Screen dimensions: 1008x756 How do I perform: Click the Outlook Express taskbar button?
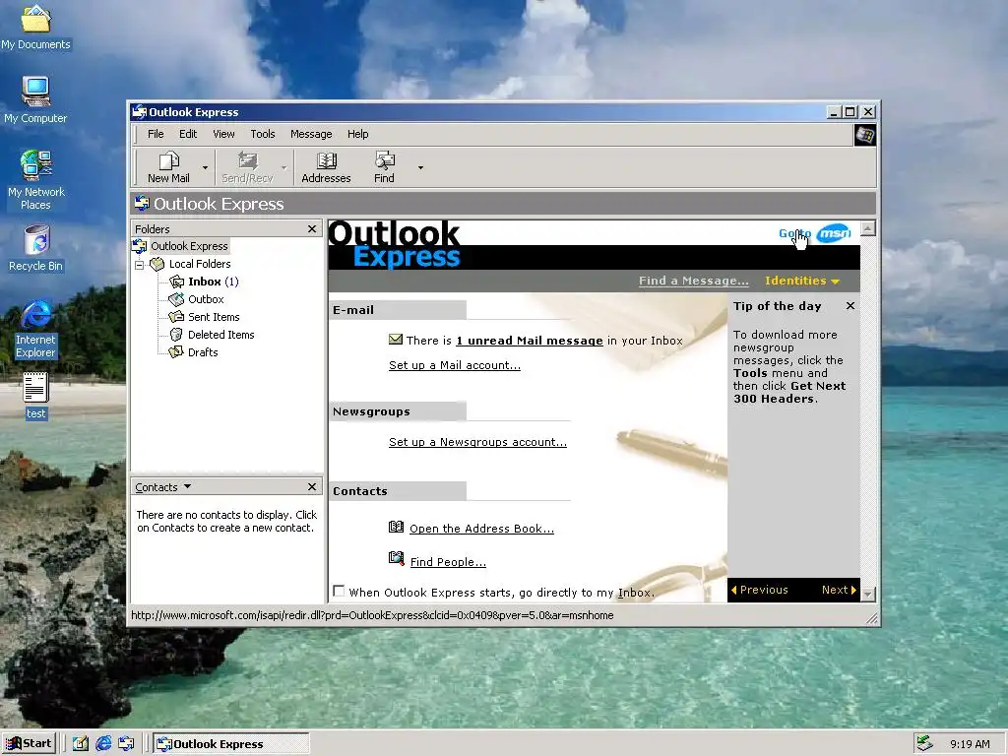click(x=231, y=744)
